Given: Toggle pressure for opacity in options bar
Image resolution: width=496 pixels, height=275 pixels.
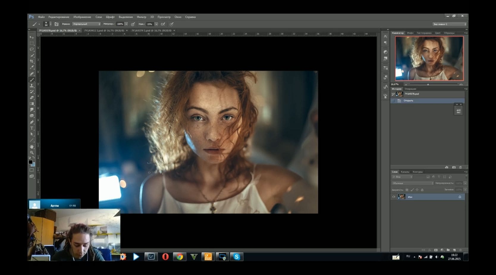Looking at the screenshot, I should 133,24.
